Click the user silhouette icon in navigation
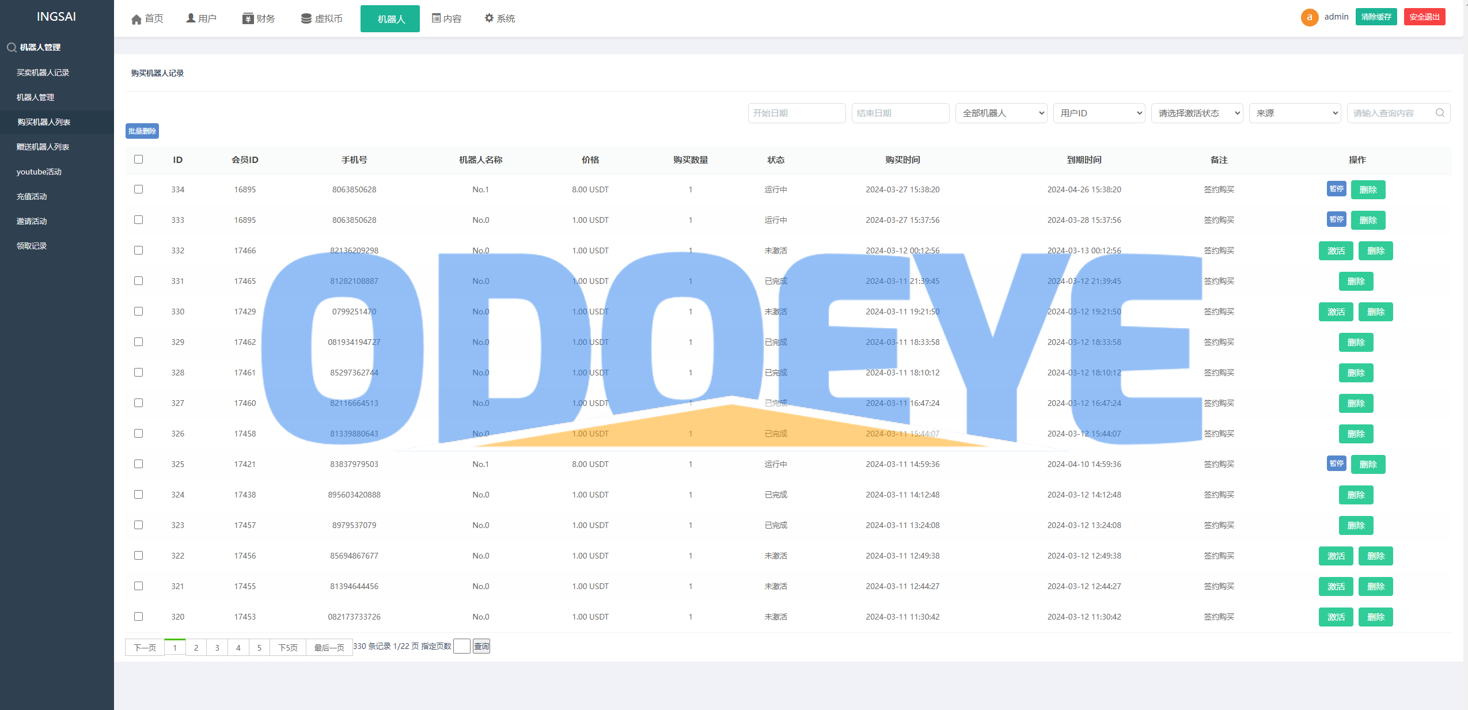Image resolution: width=1468 pixels, height=710 pixels. pos(191,18)
